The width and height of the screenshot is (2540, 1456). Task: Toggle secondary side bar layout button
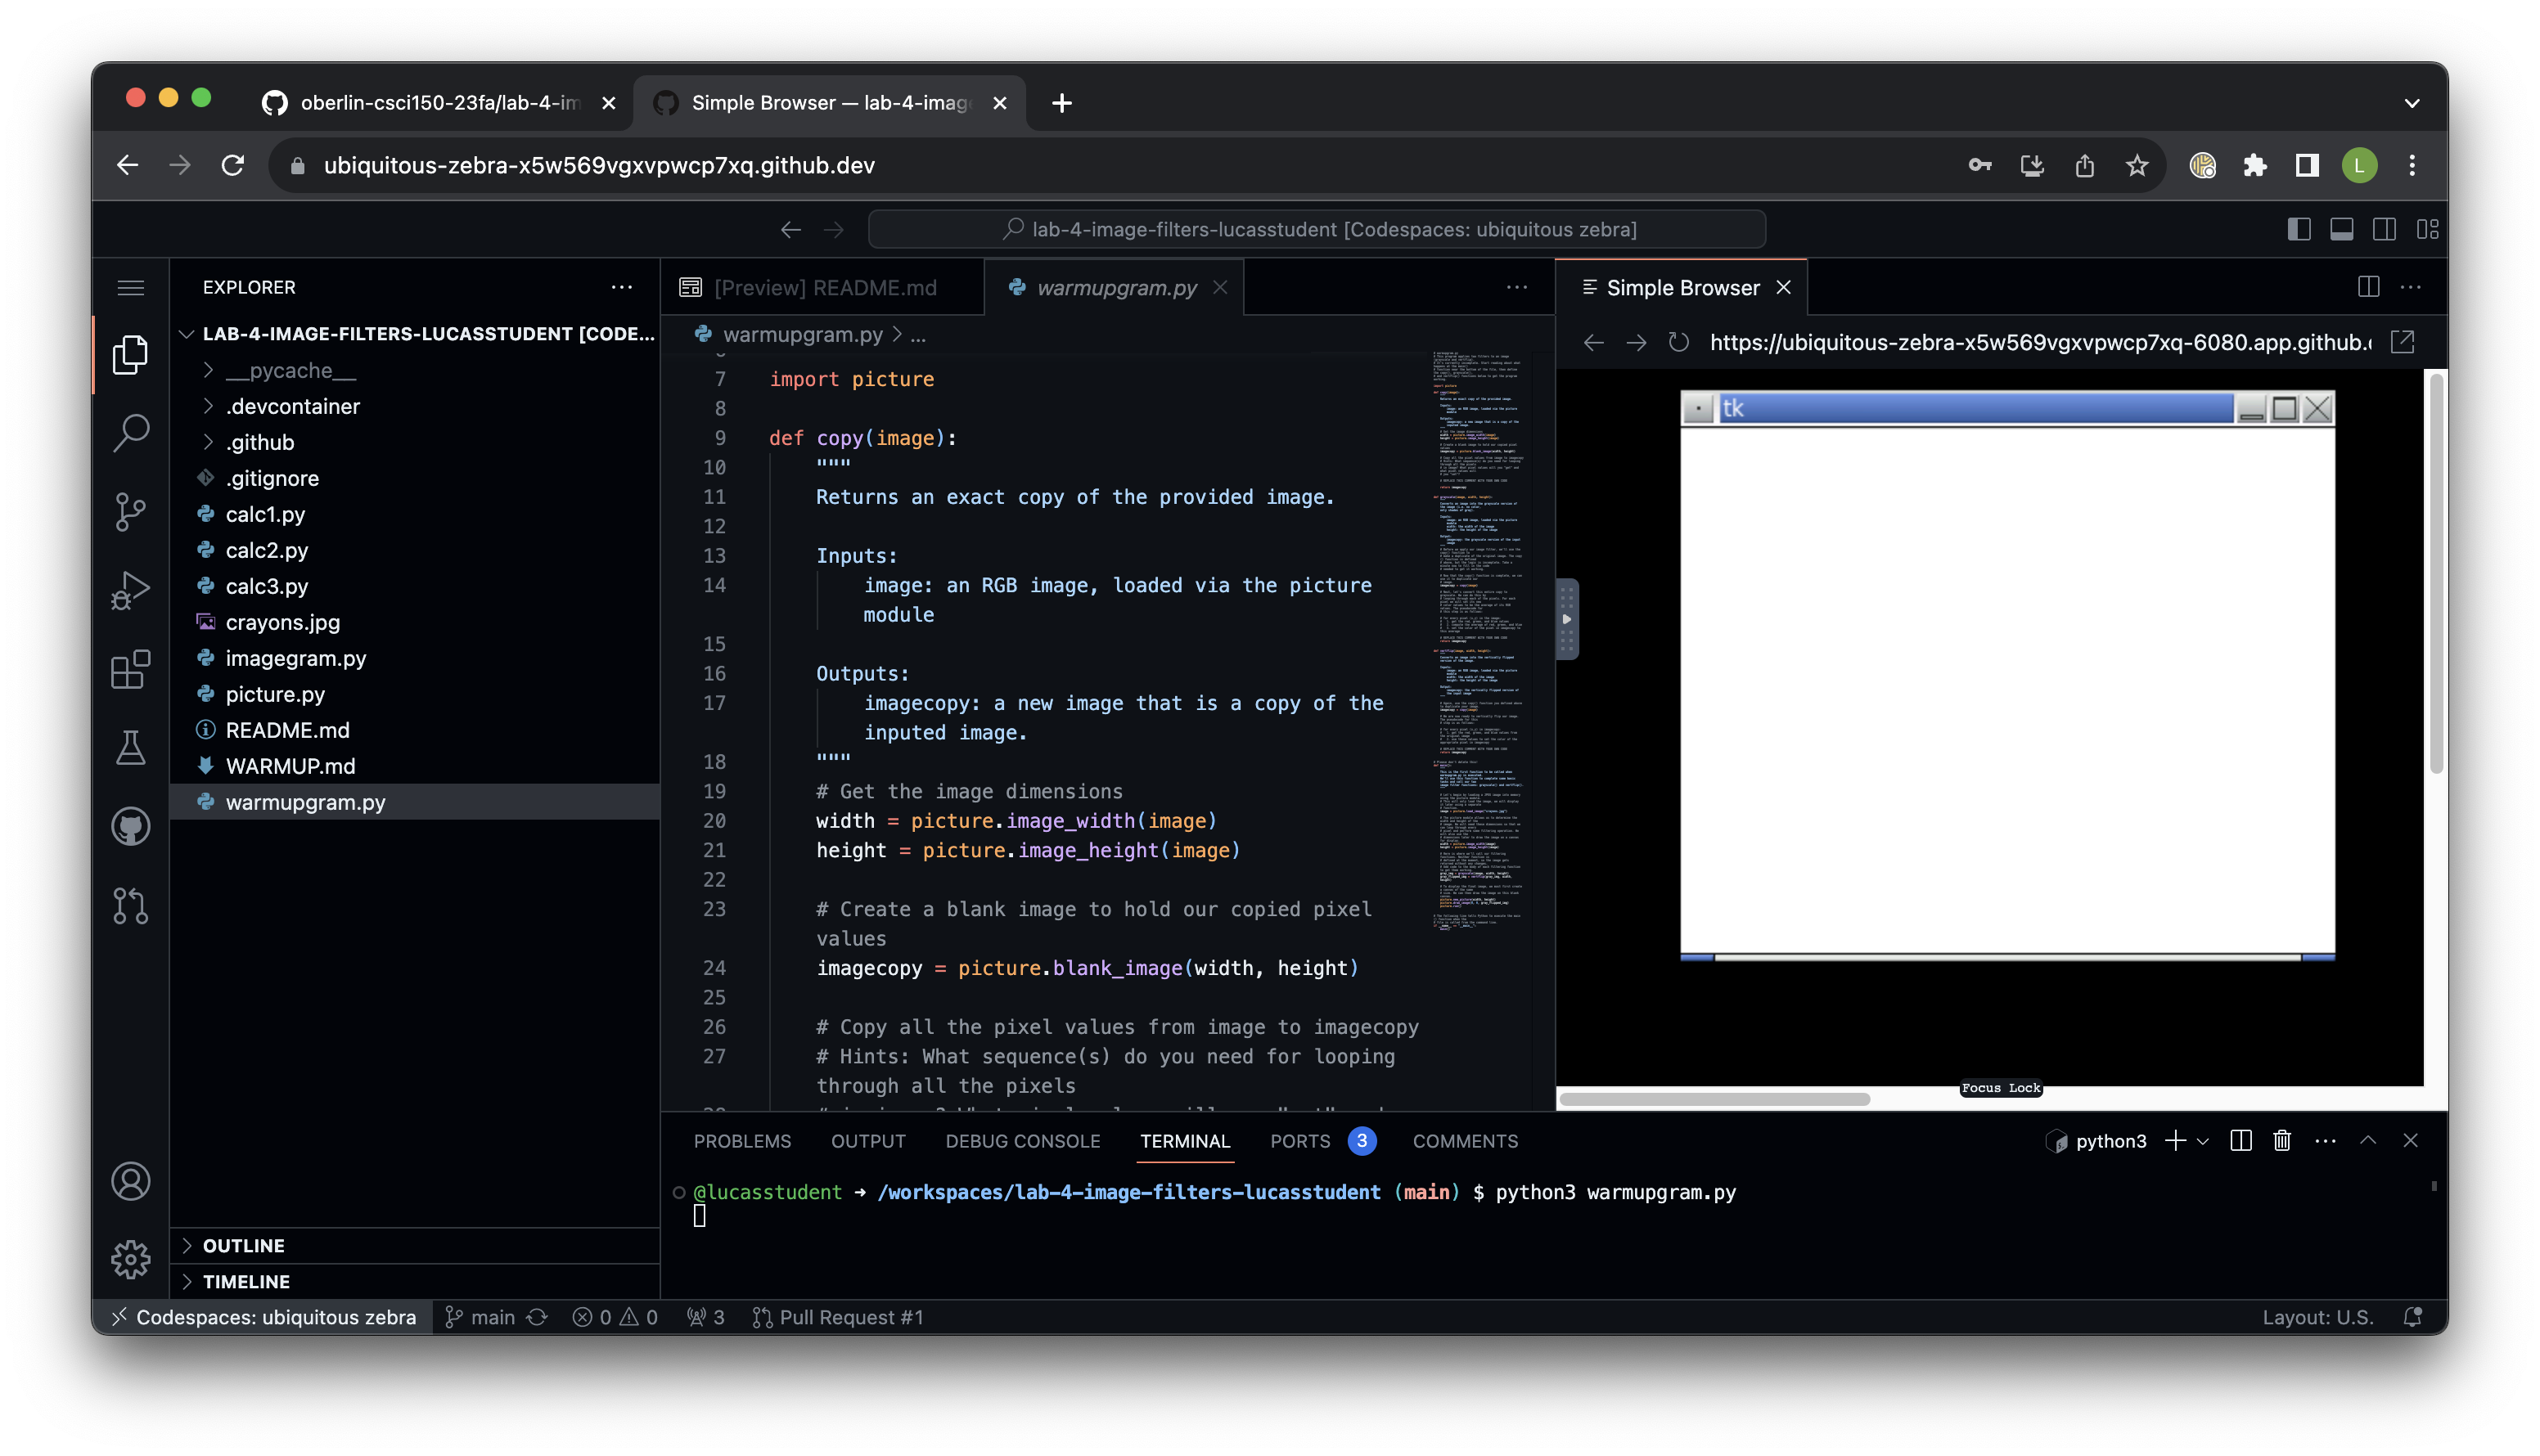click(x=2384, y=229)
